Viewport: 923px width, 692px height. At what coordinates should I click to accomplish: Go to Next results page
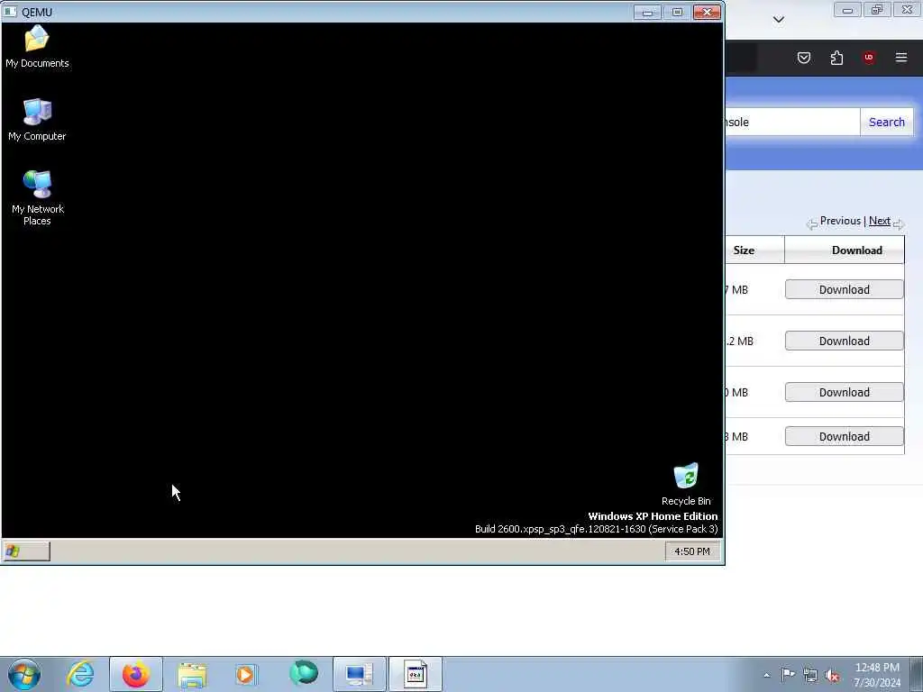point(880,221)
